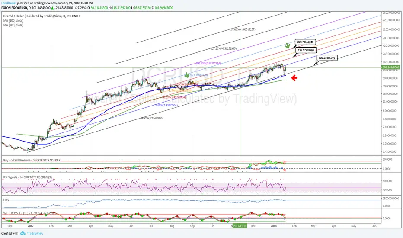The height and width of the screenshot is (238, 403).
Task: Click the 161.80%(-1.66515257) Fibonacci label
Action: pos(243,29)
